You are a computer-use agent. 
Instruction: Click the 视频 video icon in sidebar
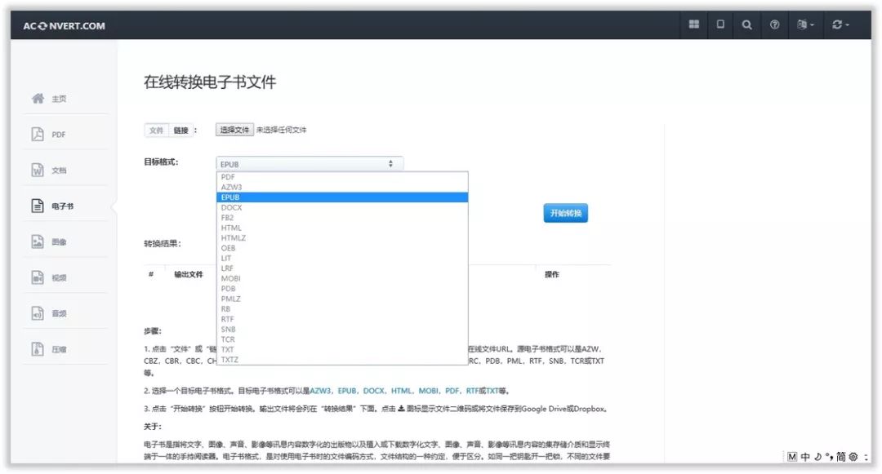pos(37,277)
